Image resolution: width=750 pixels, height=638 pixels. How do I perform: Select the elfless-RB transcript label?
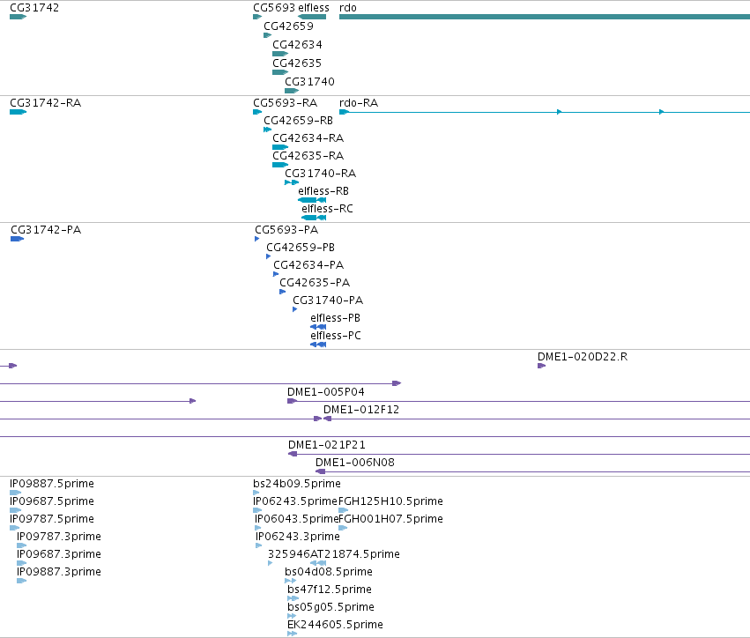click(x=323, y=191)
